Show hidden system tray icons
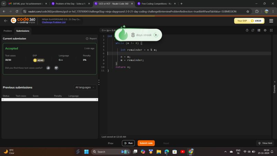 (225, 151)
